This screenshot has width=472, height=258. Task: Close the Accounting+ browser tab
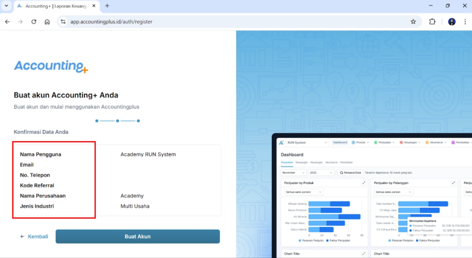tap(94, 6)
